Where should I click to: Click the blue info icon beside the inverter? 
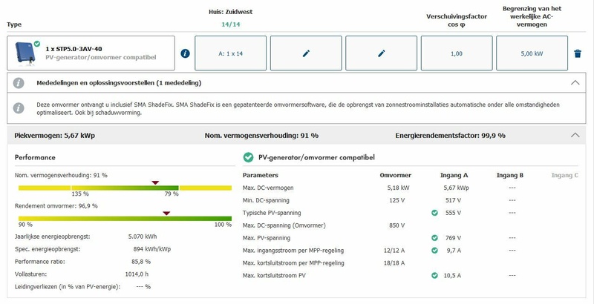(x=186, y=53)
